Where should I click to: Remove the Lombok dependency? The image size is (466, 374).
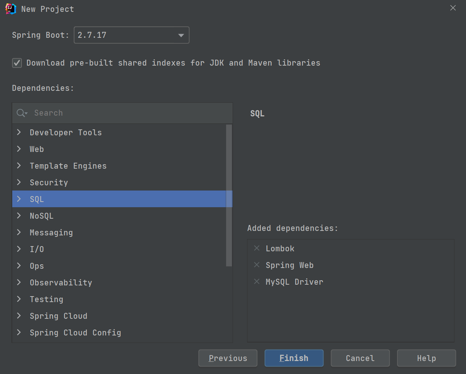tap(257, 248)
